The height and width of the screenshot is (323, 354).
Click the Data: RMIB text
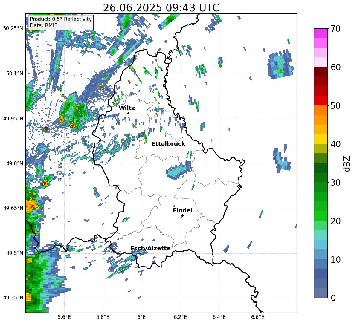[44, 25]
